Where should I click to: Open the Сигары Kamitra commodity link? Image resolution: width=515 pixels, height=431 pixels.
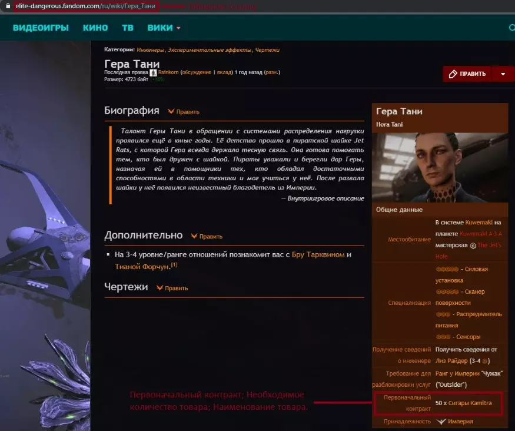coord(470,403)
